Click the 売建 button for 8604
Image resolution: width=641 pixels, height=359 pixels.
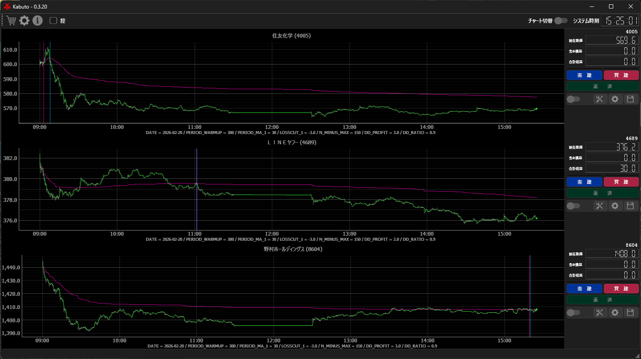click(584, 289)
